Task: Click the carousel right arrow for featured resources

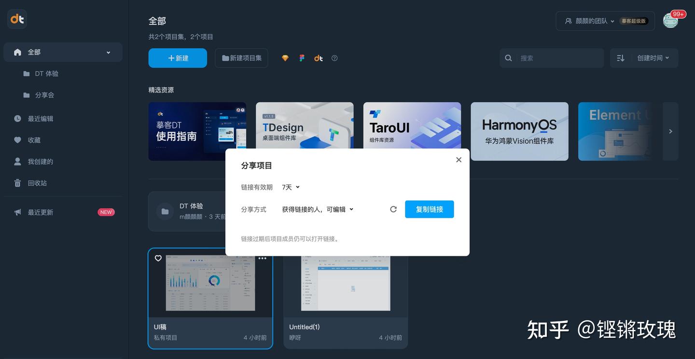Action: (x=670, y=131)
